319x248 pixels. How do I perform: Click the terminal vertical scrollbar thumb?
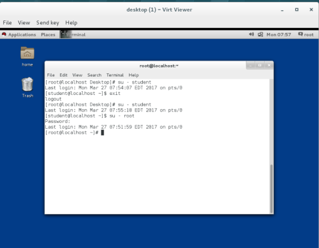pos(271,189)
